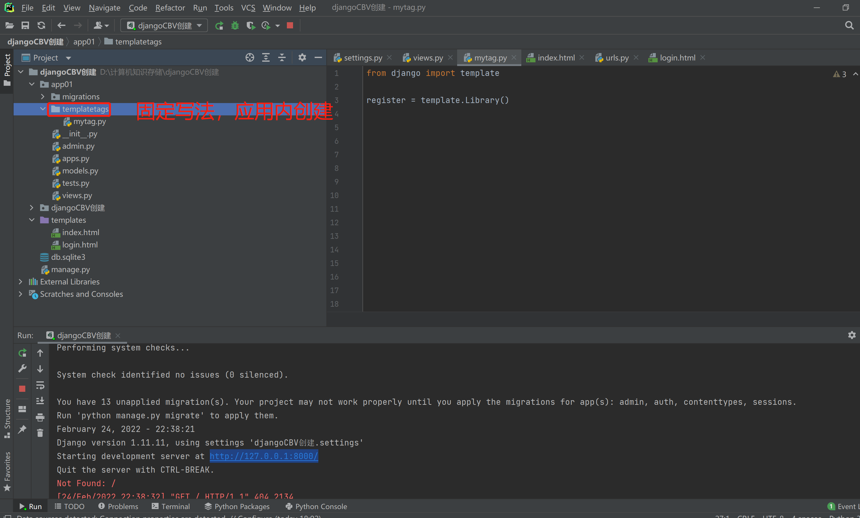Click the red Stop icon in main toolbar
860x518 pixels.
coord(290,26)
